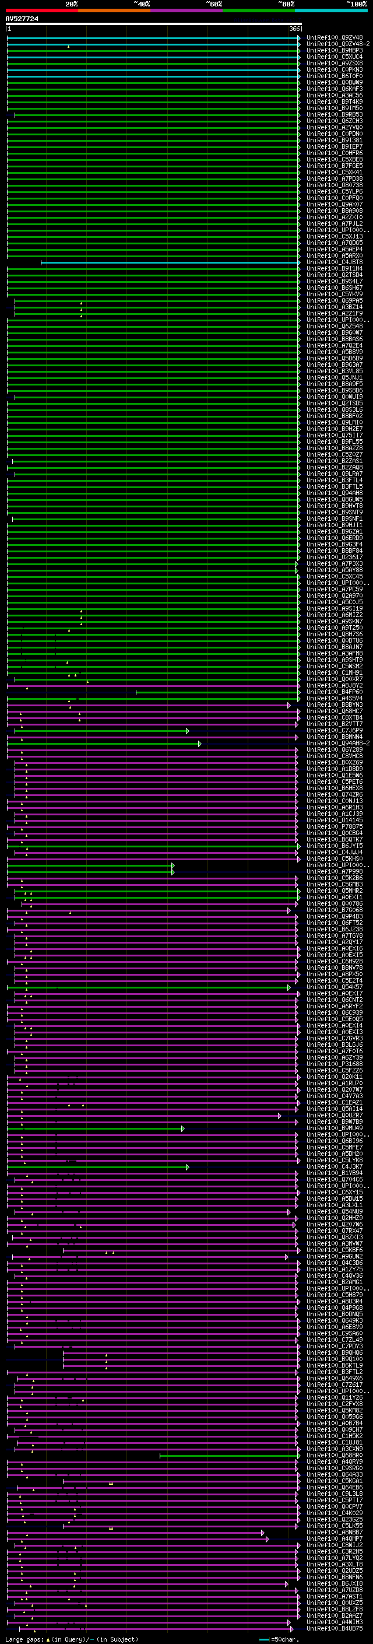Select the UniRef100_Q2HHZ9 label

click(x=335, y=1218)
